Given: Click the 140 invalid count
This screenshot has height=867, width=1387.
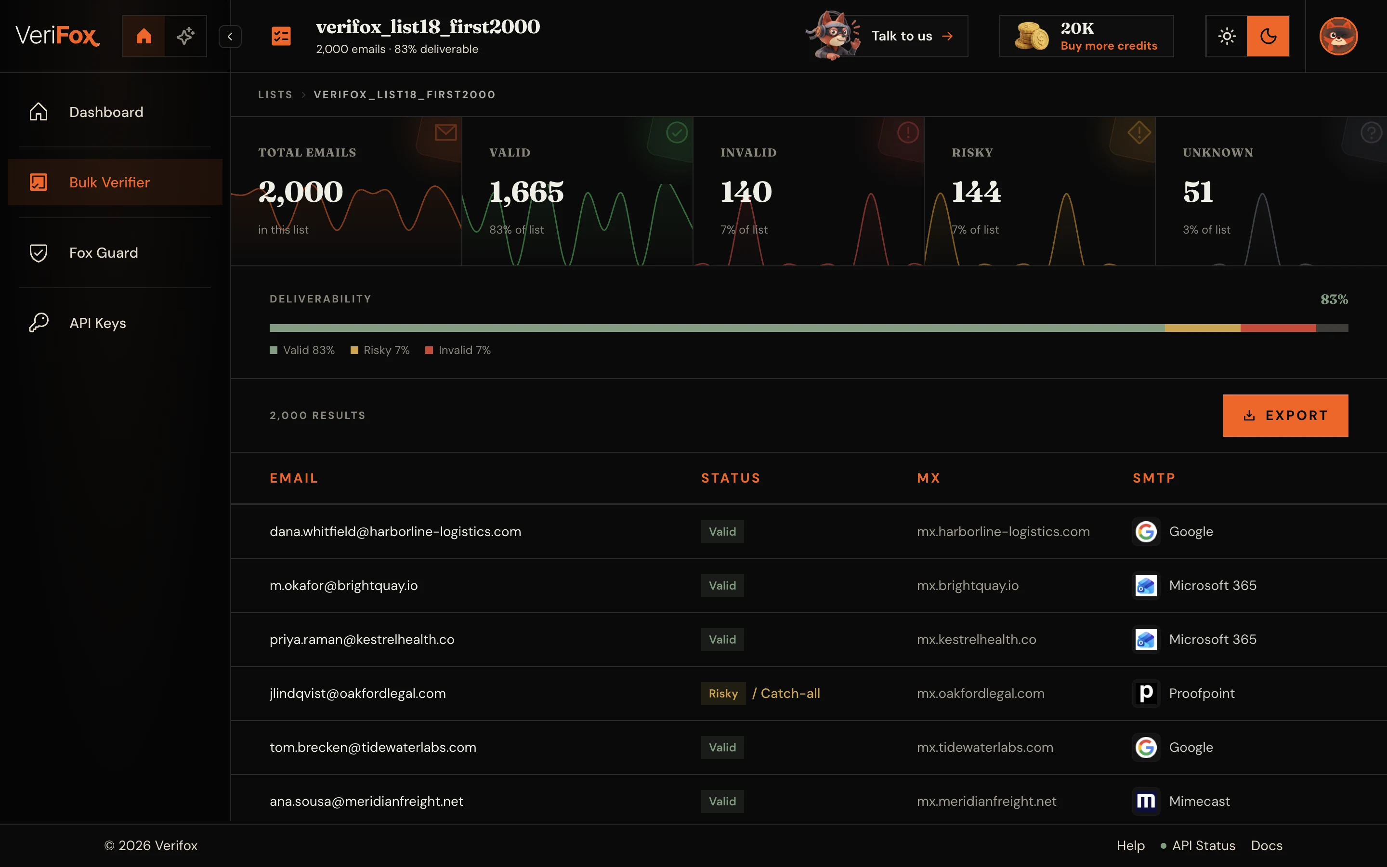Looking at the screenshot, I should [x=746, y=192].
